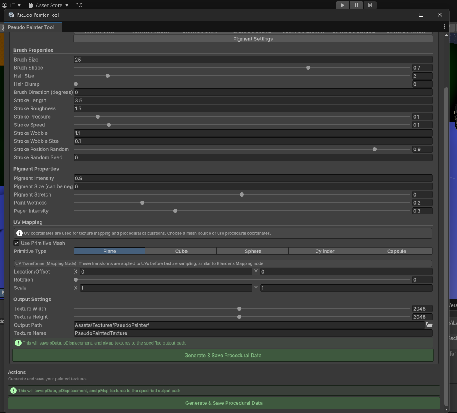Click the Texture Name input field
The height and width of the screenshot is (413, 457).
[253, 333]
